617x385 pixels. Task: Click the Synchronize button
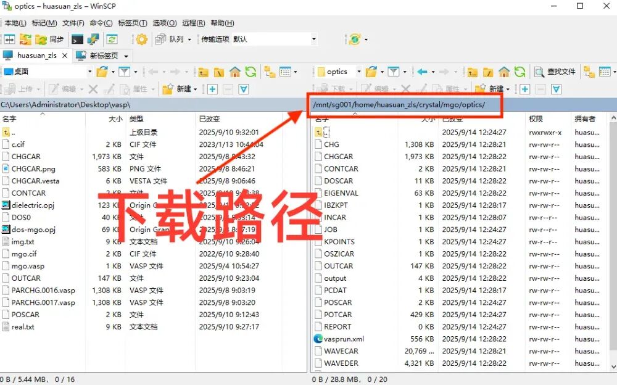pos(49,39)
